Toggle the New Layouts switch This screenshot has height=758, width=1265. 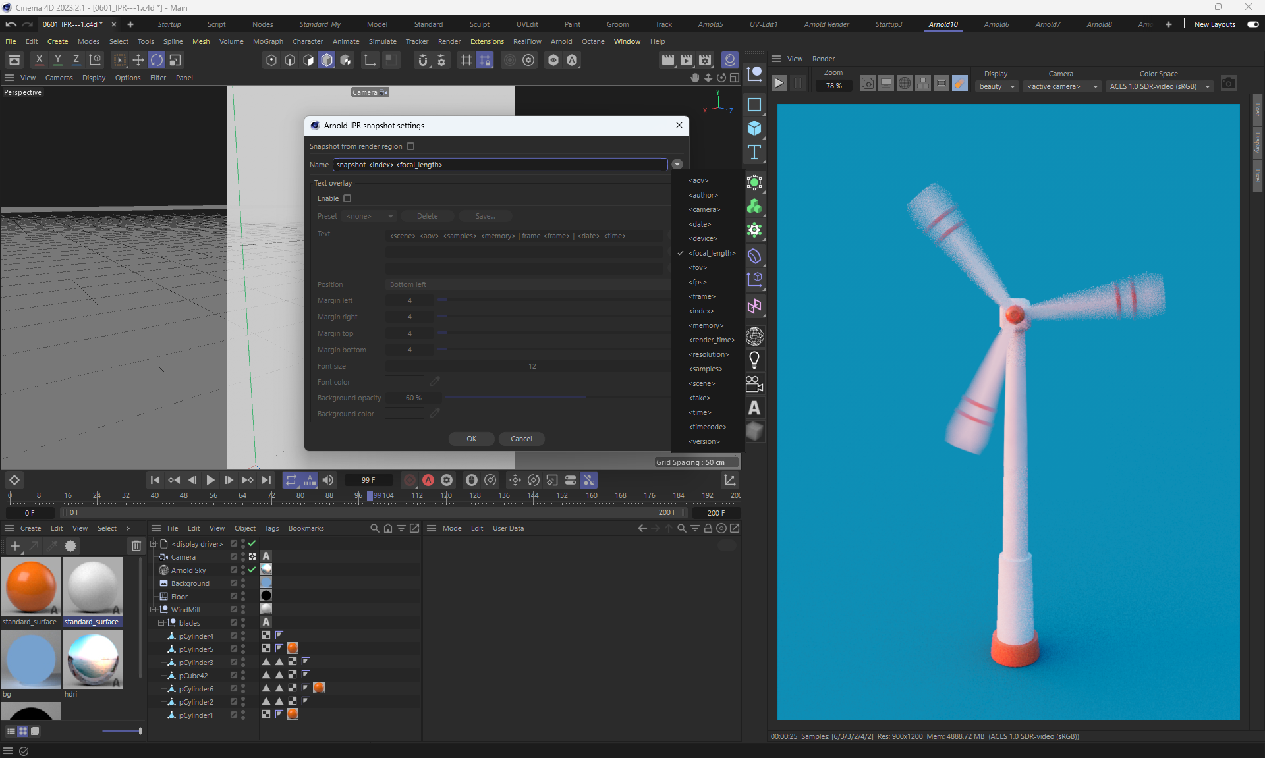click(1252, 24)
